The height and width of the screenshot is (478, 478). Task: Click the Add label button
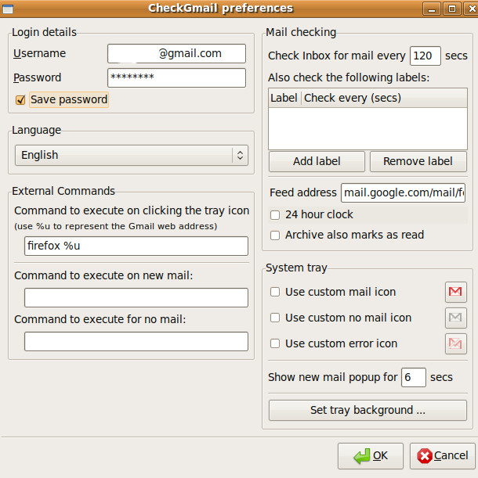317,161
